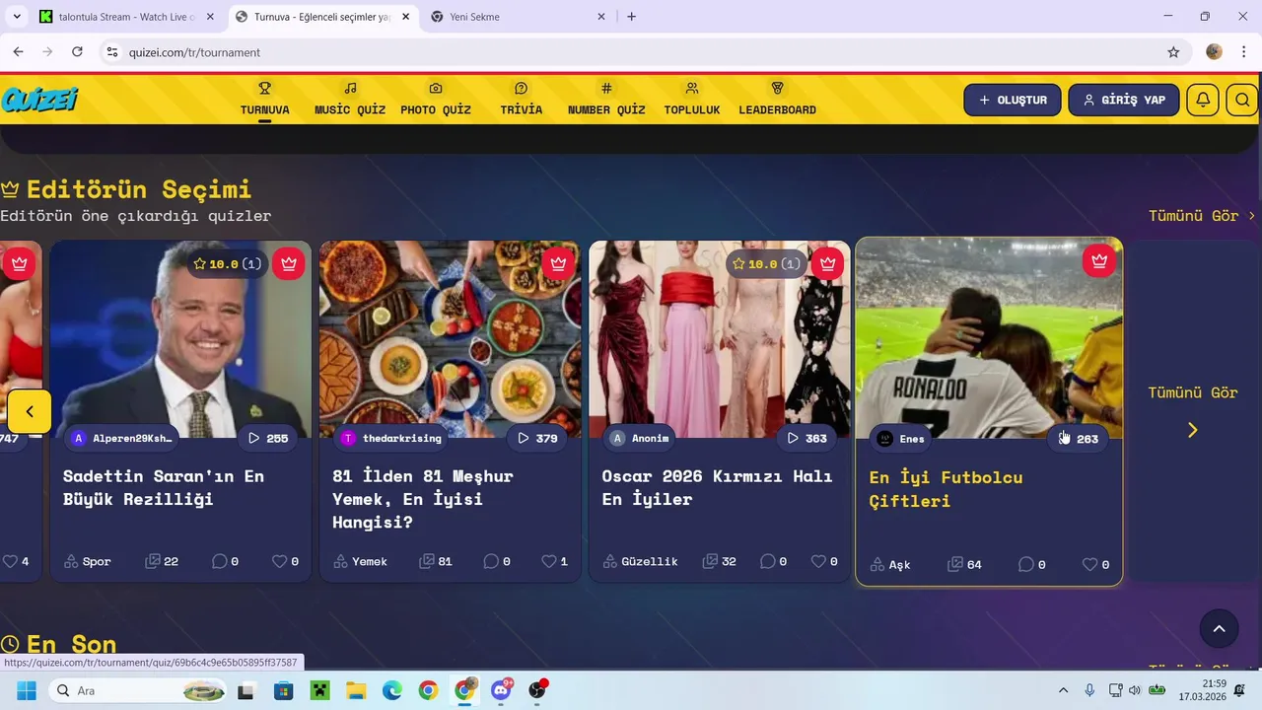
Task: Click the 10.0 rating on Sadettin card
Action: 228,263
